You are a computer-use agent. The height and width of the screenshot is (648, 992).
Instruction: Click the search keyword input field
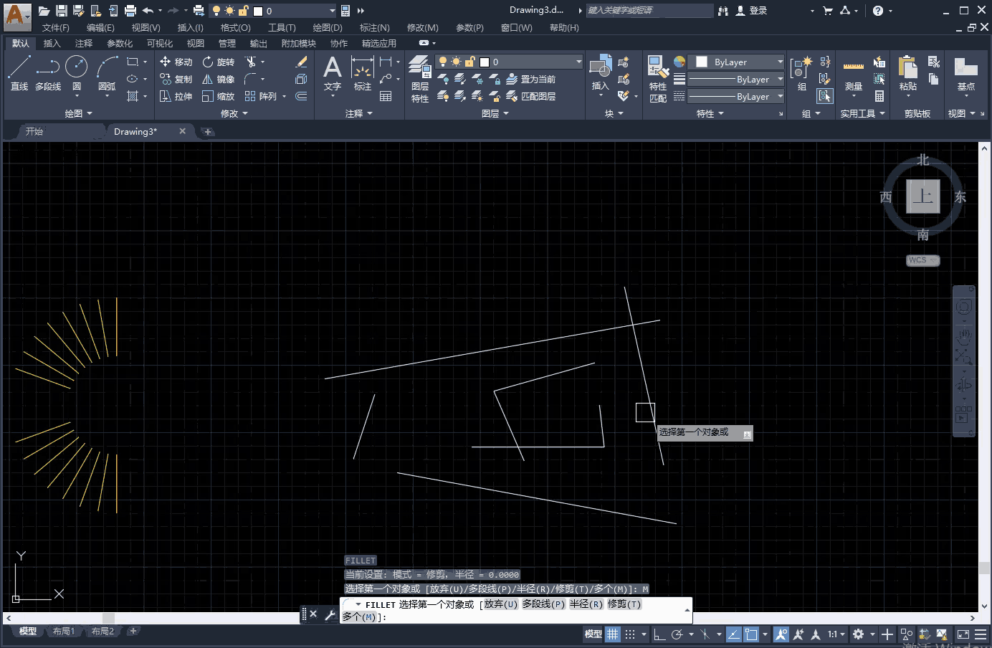click(649, 11)
